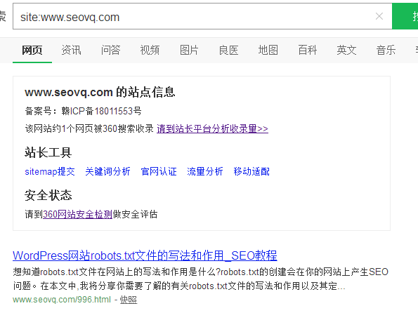Select the 网页 tab
Image resolution: width=418 pixels, height=313 pixels.
point(32,50)
